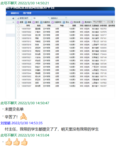Check the row for student 1850670001
This screenshot has width=118, height=146.
click(x=19, y=29)
